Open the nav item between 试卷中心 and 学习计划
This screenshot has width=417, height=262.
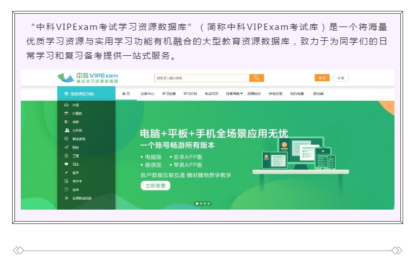point(169,94)
